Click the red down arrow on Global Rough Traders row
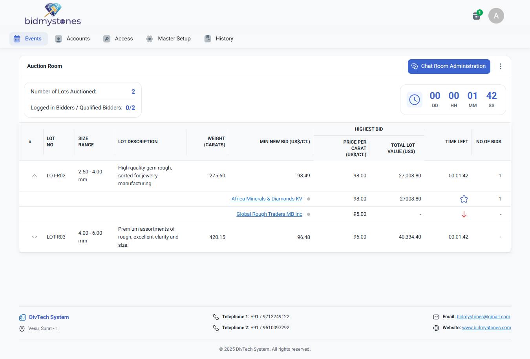This screenshot has width=530, height=359. pyautogui.click(x=464, y=214)
